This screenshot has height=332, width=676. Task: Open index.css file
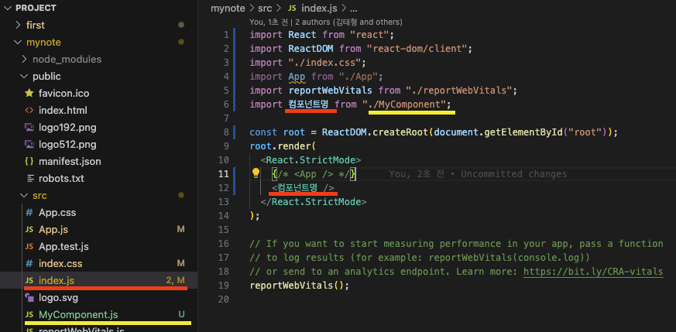(x=60, y=264)
